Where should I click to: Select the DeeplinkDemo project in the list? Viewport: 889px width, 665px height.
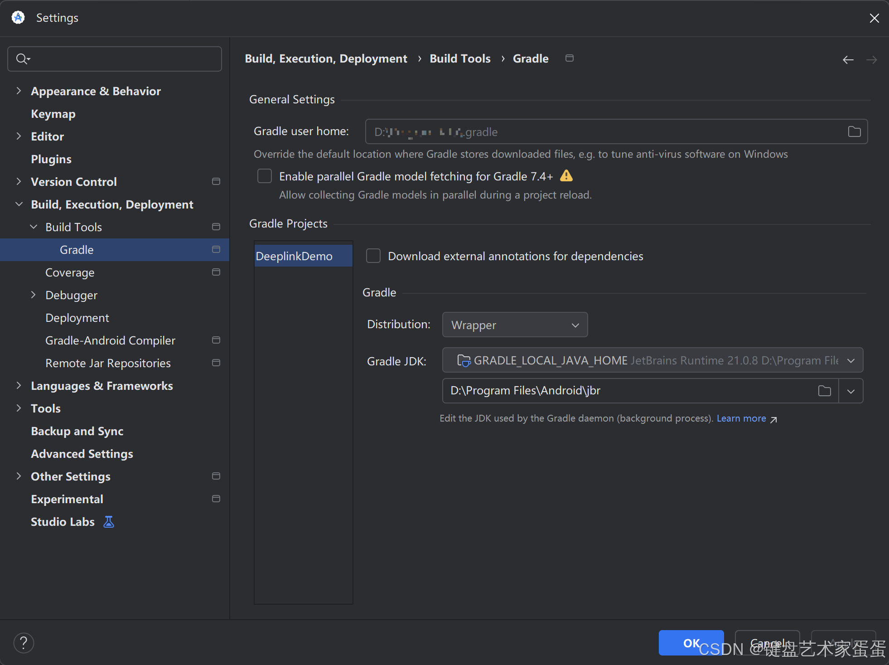coord(303,256)
